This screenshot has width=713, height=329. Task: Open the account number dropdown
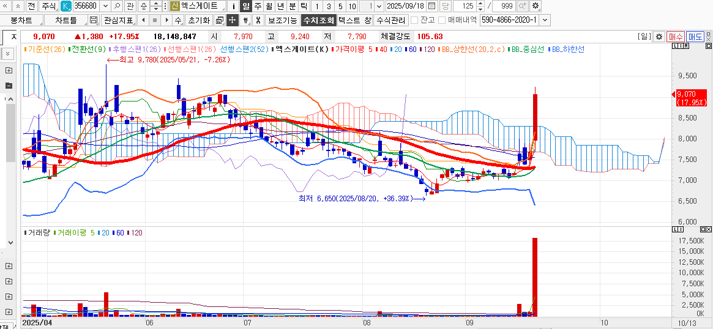pos(545,20)
